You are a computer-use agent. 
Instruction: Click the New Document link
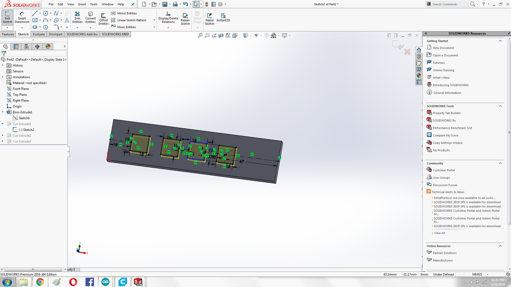pos(443,48)
